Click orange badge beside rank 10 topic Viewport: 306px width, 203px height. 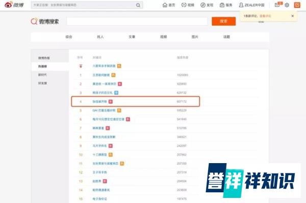click(x=111, y=154)
